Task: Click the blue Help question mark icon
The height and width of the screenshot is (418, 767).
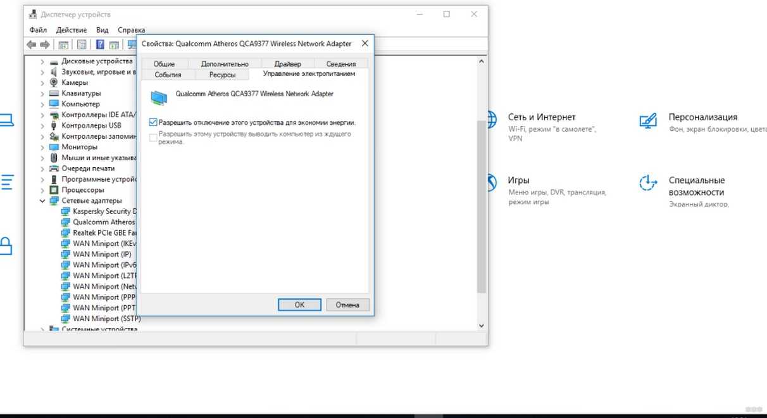Action: coord(100,44)
